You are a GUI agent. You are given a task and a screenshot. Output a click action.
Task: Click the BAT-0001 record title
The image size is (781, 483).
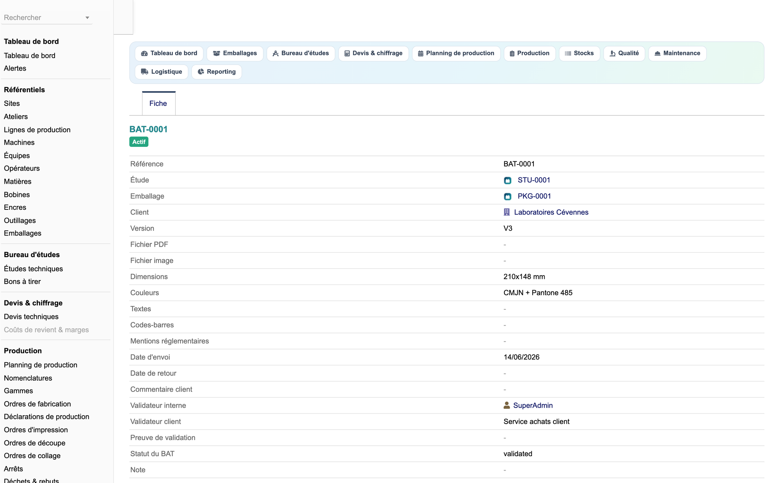coord(148,129)
